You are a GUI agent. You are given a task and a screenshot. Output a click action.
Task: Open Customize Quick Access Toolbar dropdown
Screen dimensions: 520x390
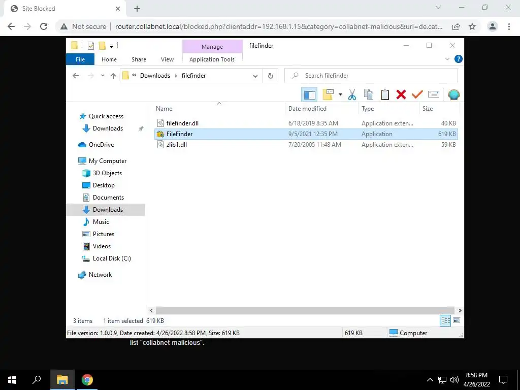point(111,46)
